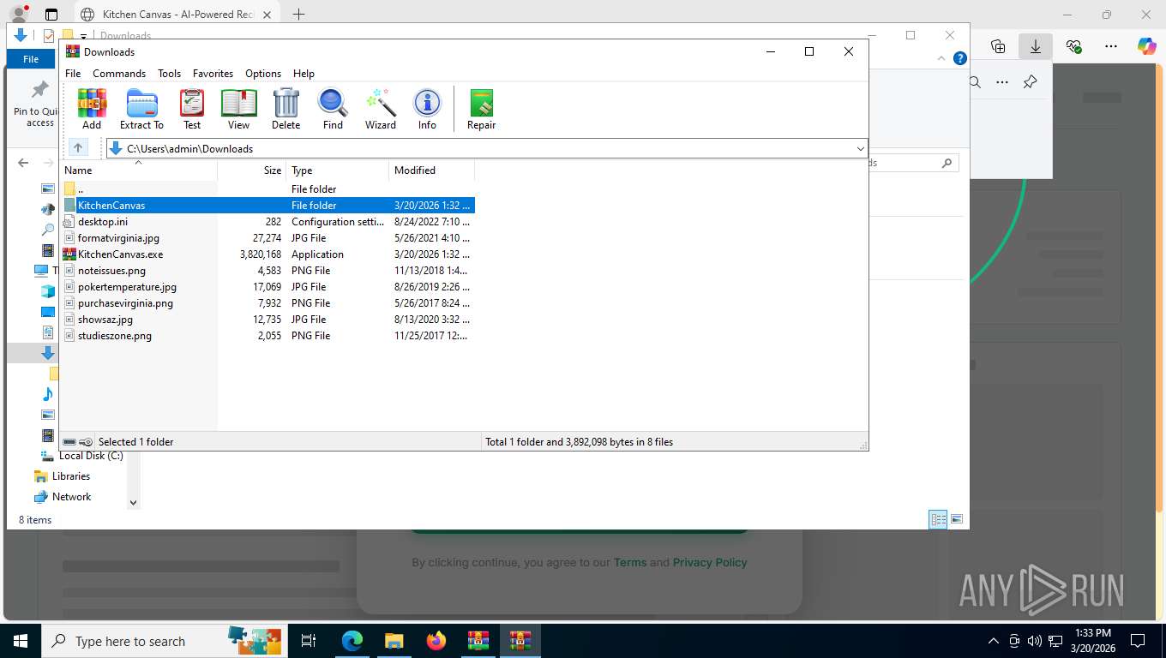Viewport: 1166px width, 658px height.
Task: Switch Explorer to details view icon
Action: [939, 519]
